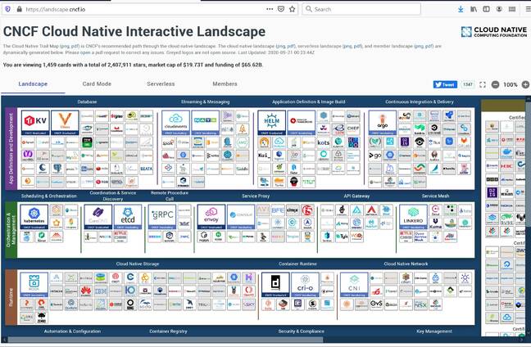This screenshot has height=347, width=531.
Task: Click the CoreDNS card
Action: tap(98, 217)
